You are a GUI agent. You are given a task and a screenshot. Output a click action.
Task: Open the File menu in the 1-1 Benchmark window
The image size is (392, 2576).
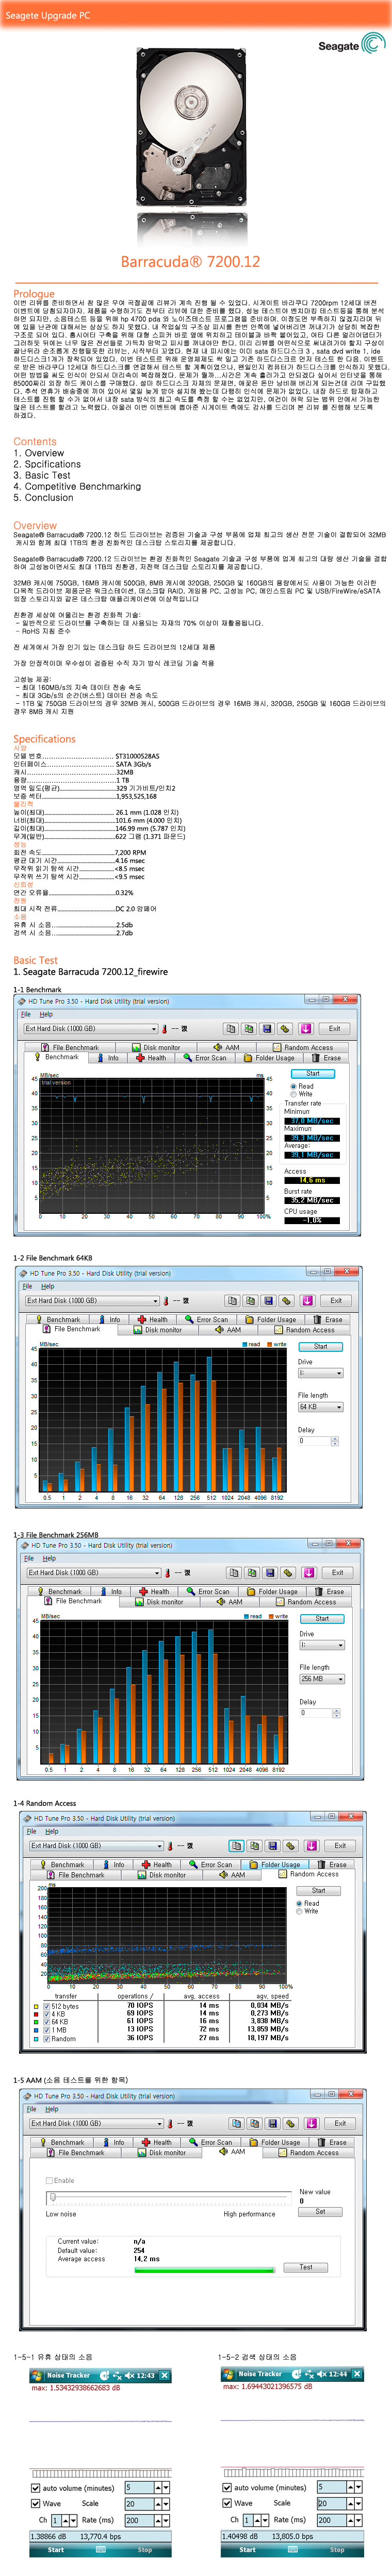pos(27,1014)
